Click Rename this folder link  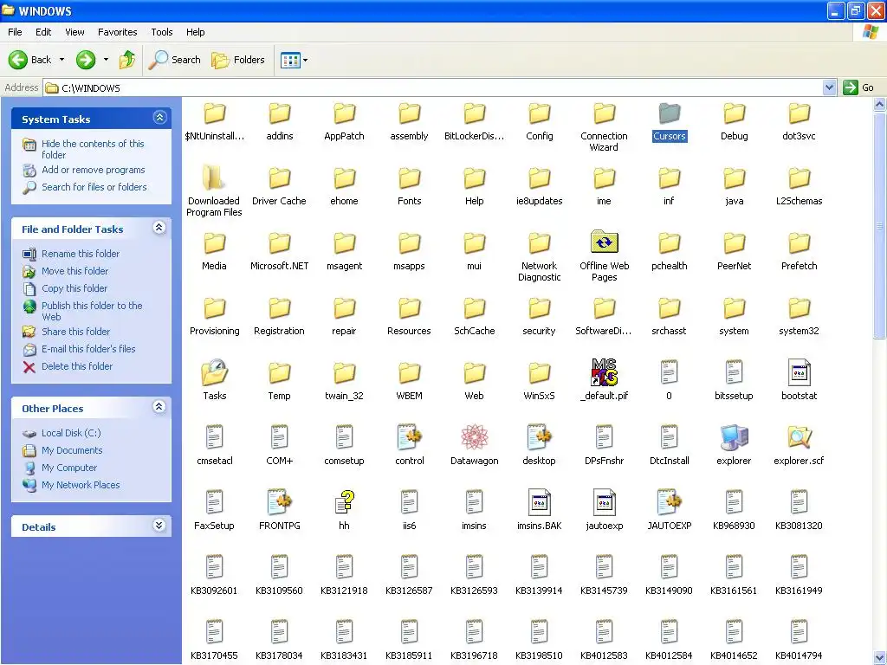click(81, 254)
